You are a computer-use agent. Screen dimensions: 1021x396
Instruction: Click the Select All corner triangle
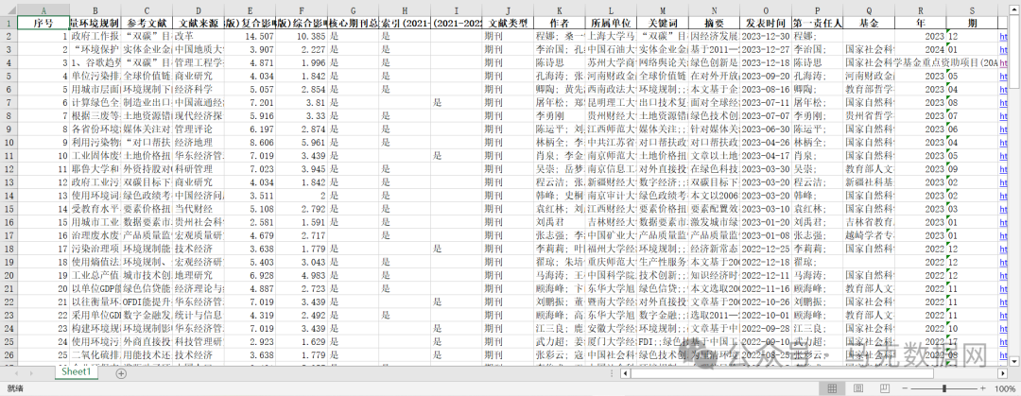pos(9,10)
